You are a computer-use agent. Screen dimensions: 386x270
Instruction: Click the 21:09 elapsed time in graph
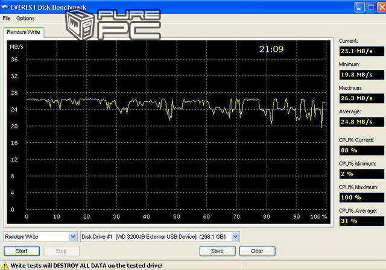(271, 49)
